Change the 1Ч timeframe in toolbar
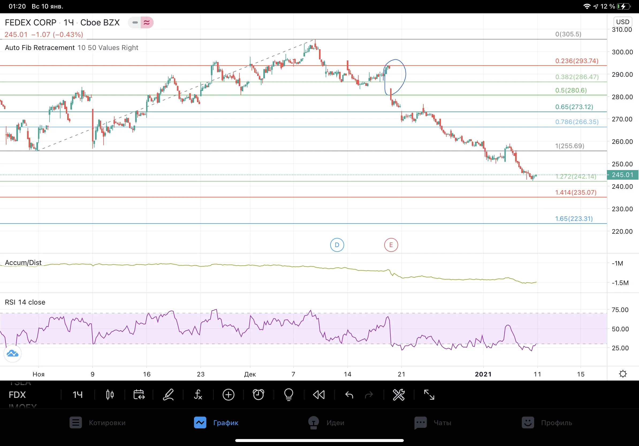 78,395
